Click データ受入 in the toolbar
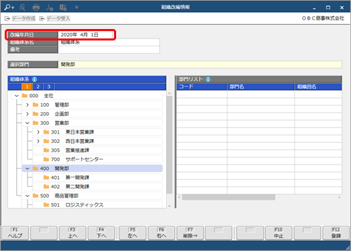351x251 pixels. pyautogui.click(x=55, y=18)
